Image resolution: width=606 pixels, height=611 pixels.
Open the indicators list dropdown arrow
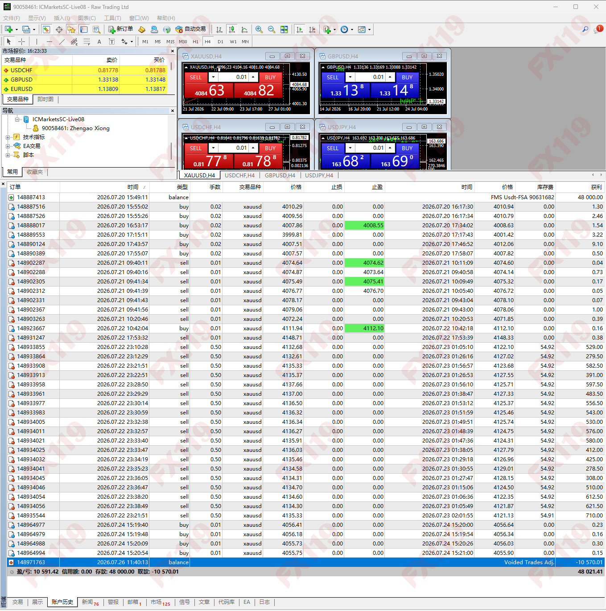click(334, 30)
